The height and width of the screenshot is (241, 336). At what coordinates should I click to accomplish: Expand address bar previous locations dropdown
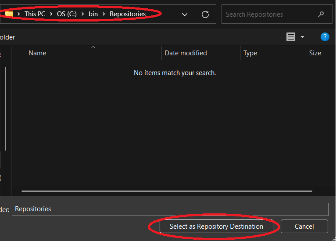tap(185, 14)
